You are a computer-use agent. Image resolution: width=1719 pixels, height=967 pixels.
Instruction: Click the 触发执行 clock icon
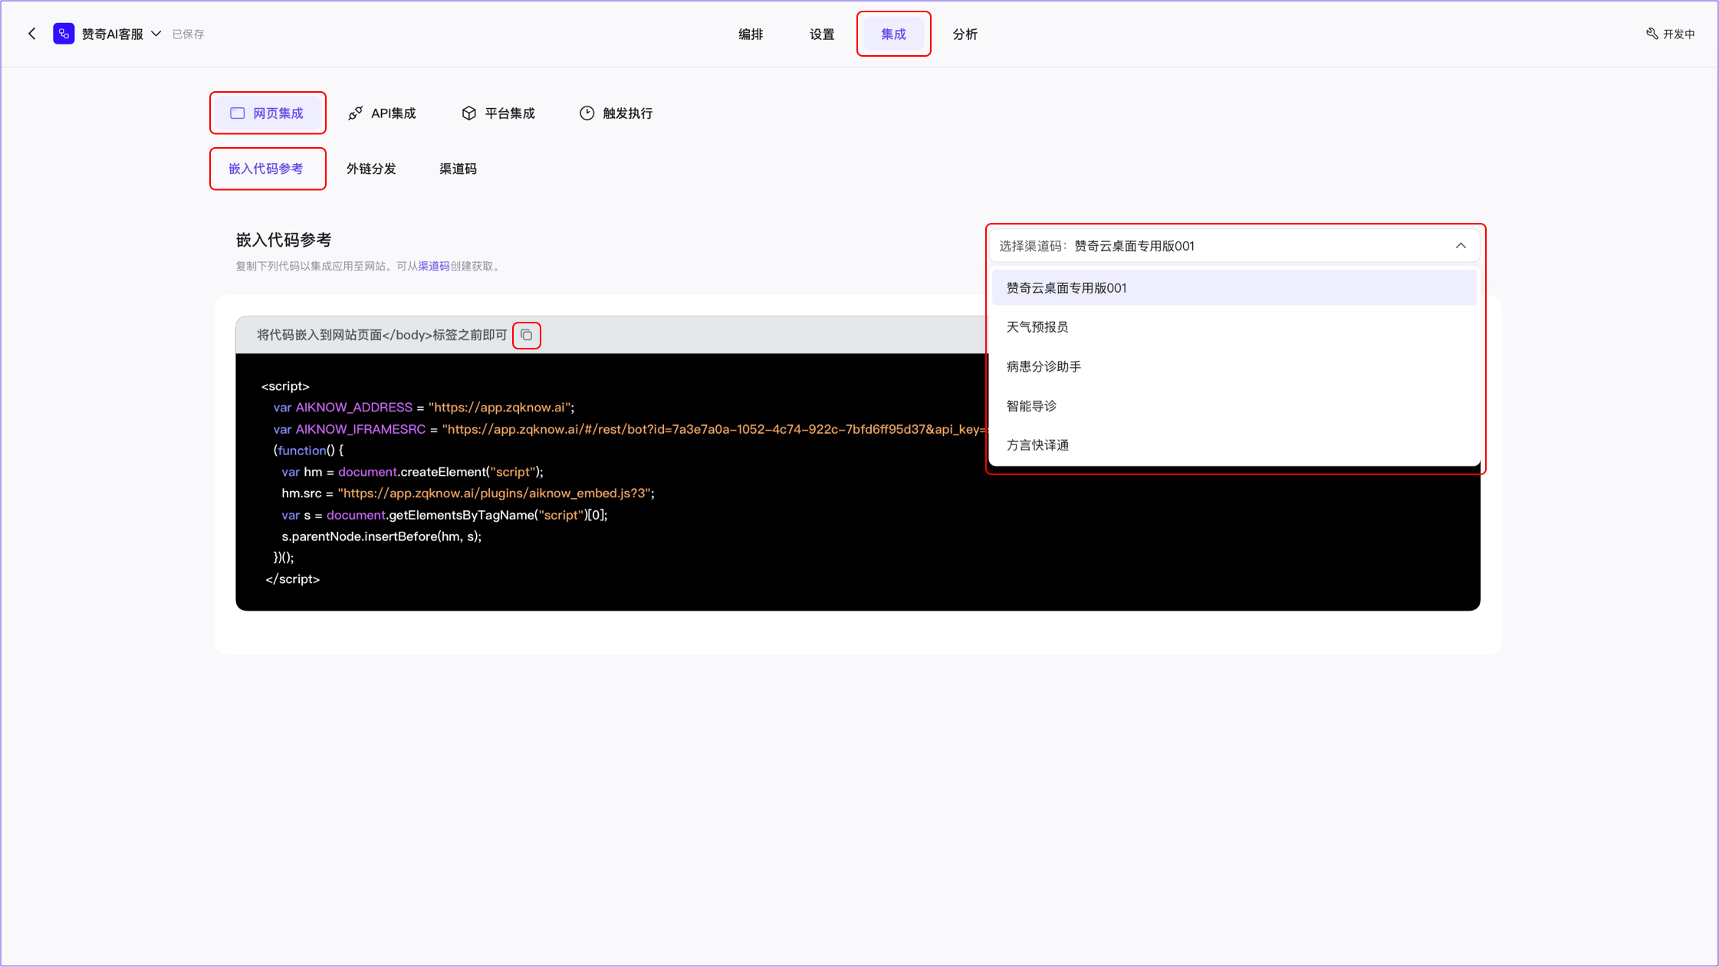point(587,113)
